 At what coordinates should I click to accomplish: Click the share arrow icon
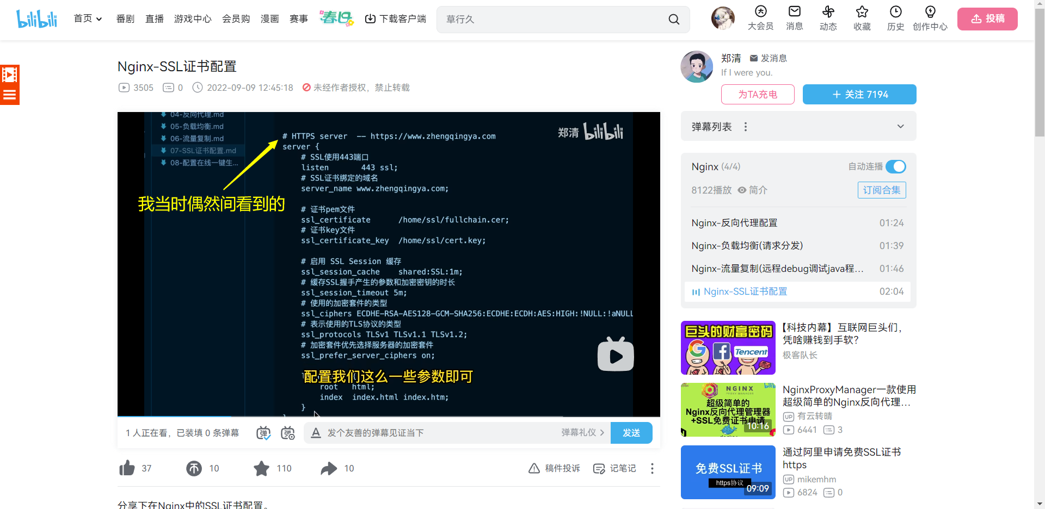point(329,468)
